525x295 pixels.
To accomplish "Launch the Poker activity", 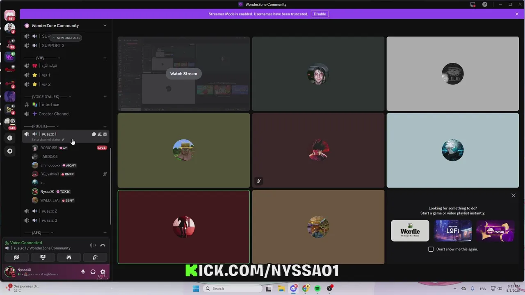I will 495,231.
